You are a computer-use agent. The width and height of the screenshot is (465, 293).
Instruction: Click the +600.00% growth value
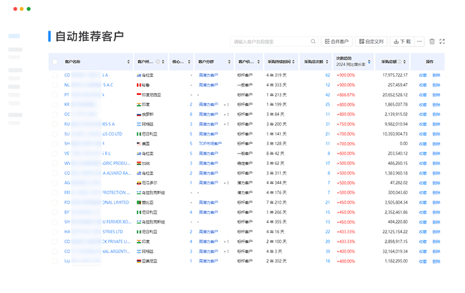click(346, 154)
